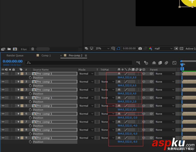Open the 25% magnification dropdown
196x152 pixels.
click(102, 48)
